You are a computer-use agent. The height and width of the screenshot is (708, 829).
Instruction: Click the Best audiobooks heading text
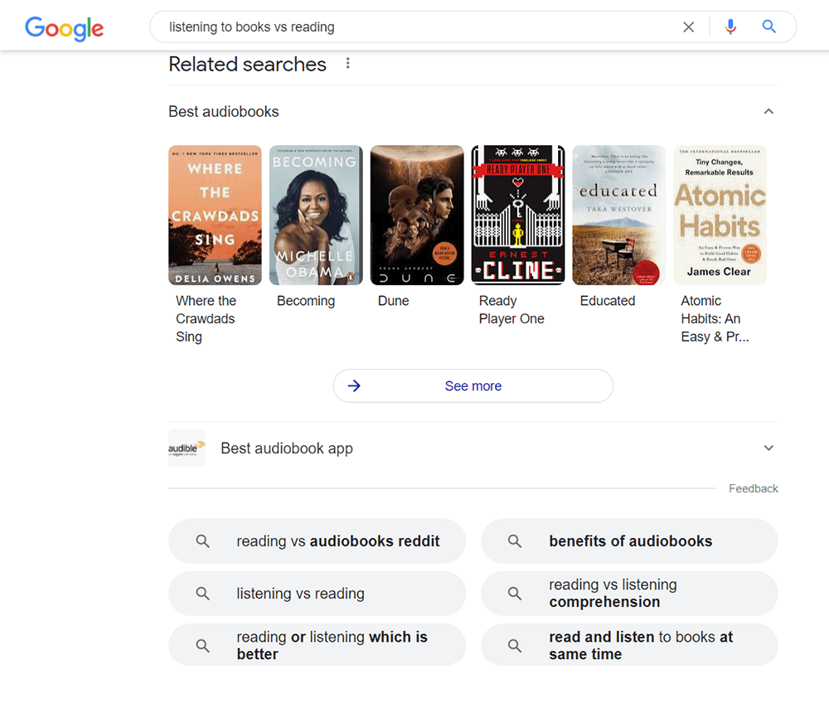tap(223, 112)
